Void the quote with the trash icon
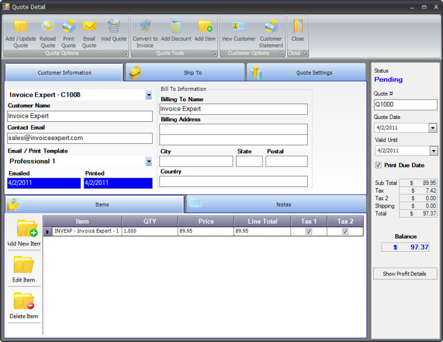 pos(114,26)
